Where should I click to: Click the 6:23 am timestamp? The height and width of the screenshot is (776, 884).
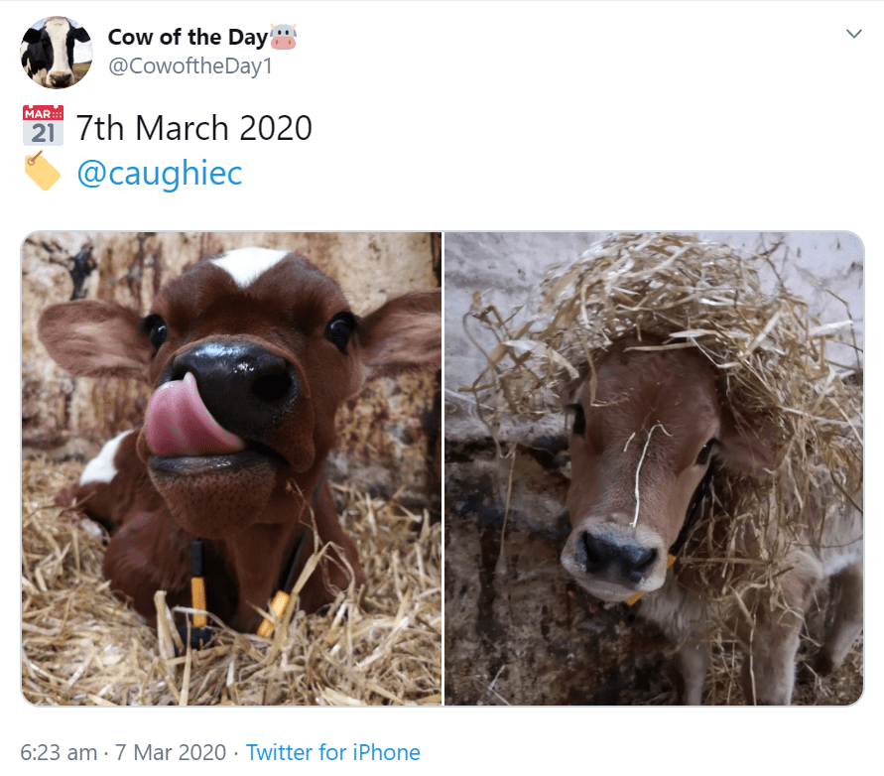(x=59, y=752)
